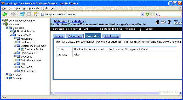
Task: Open the File menu
Action: pos(4,8)
